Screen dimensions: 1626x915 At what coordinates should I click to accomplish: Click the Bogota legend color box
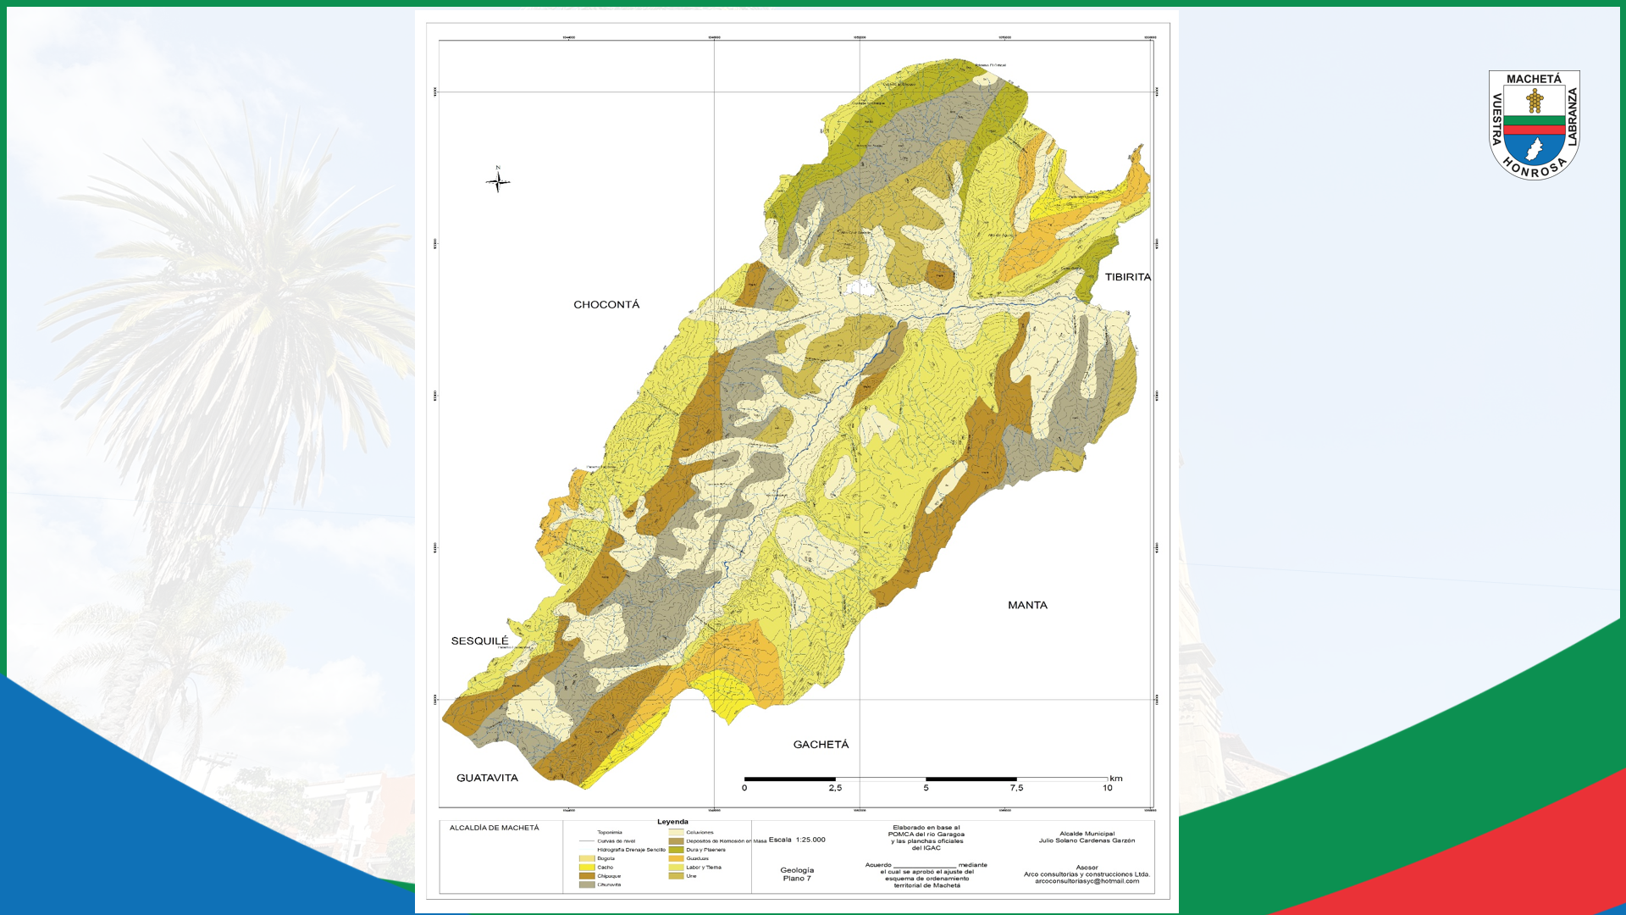pyautogui.click(x=586, y=858)
